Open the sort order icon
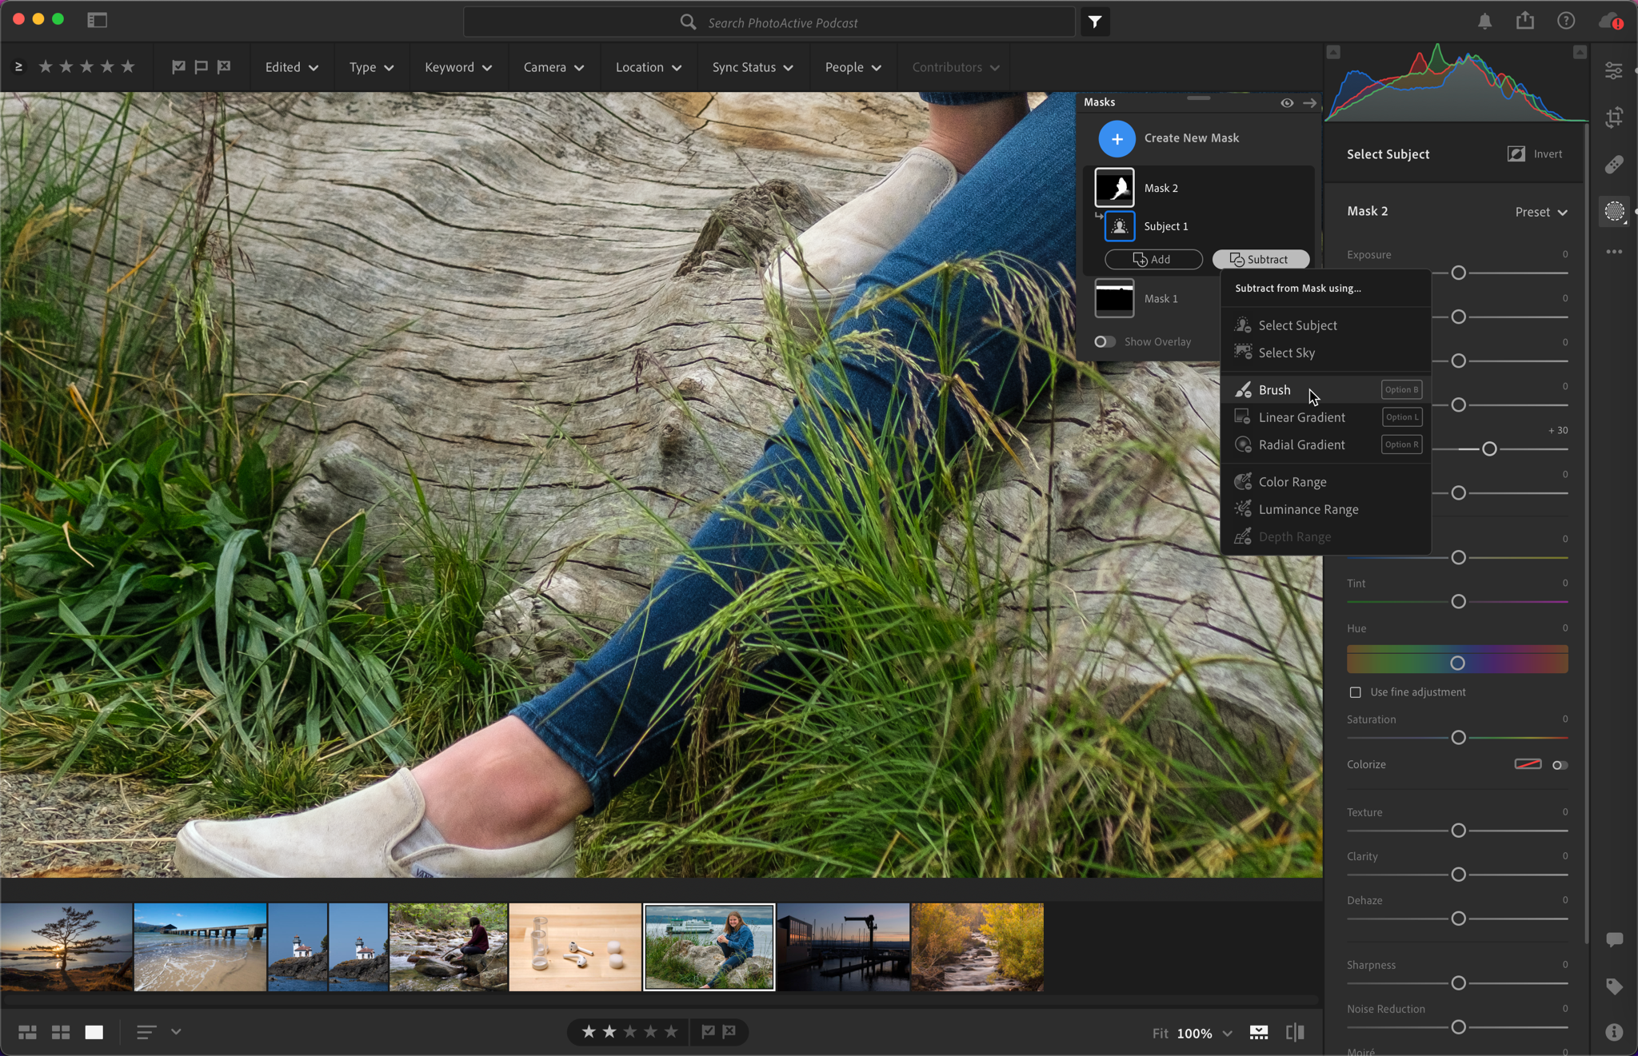 [x=146, y=1032]
